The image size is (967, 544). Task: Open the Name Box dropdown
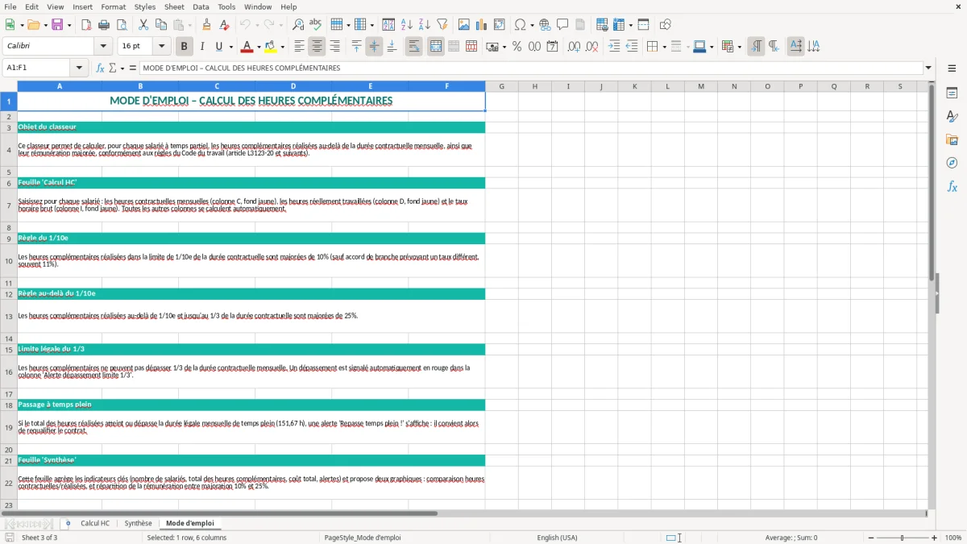(79, 68)
